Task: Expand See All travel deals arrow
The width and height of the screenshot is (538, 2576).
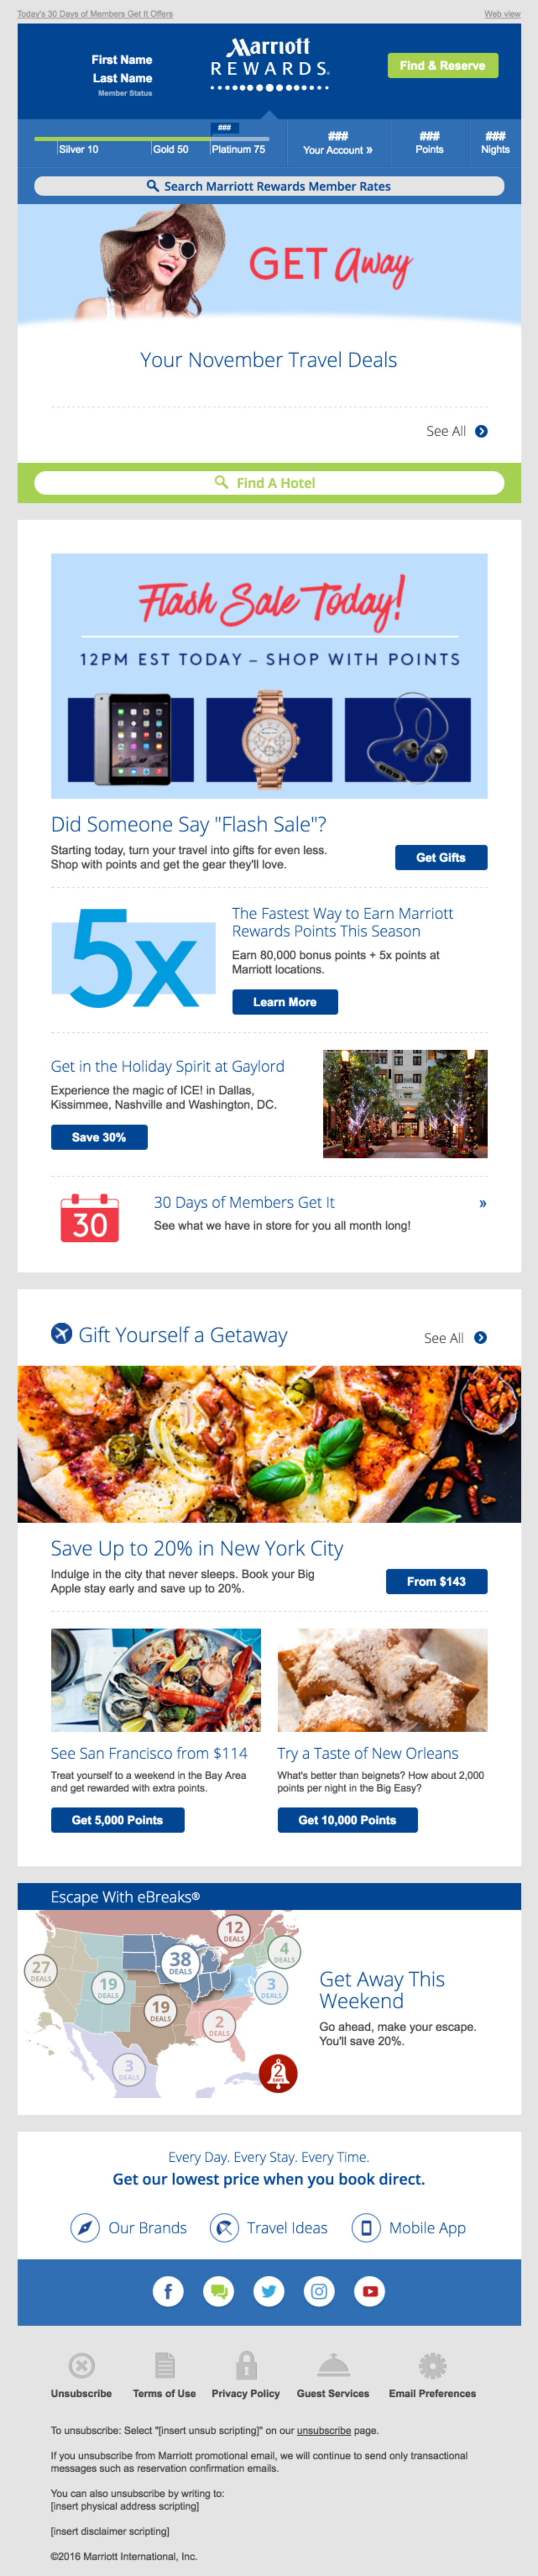Action: pyautogui.click(x=481, y=431)
